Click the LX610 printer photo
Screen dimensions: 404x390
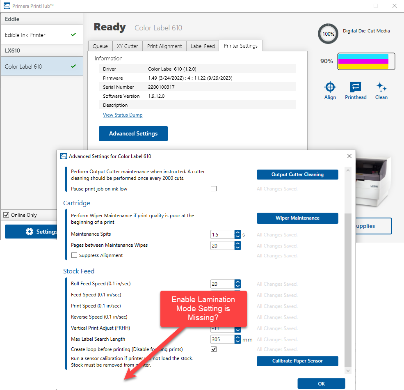click(x=373, y=181)
